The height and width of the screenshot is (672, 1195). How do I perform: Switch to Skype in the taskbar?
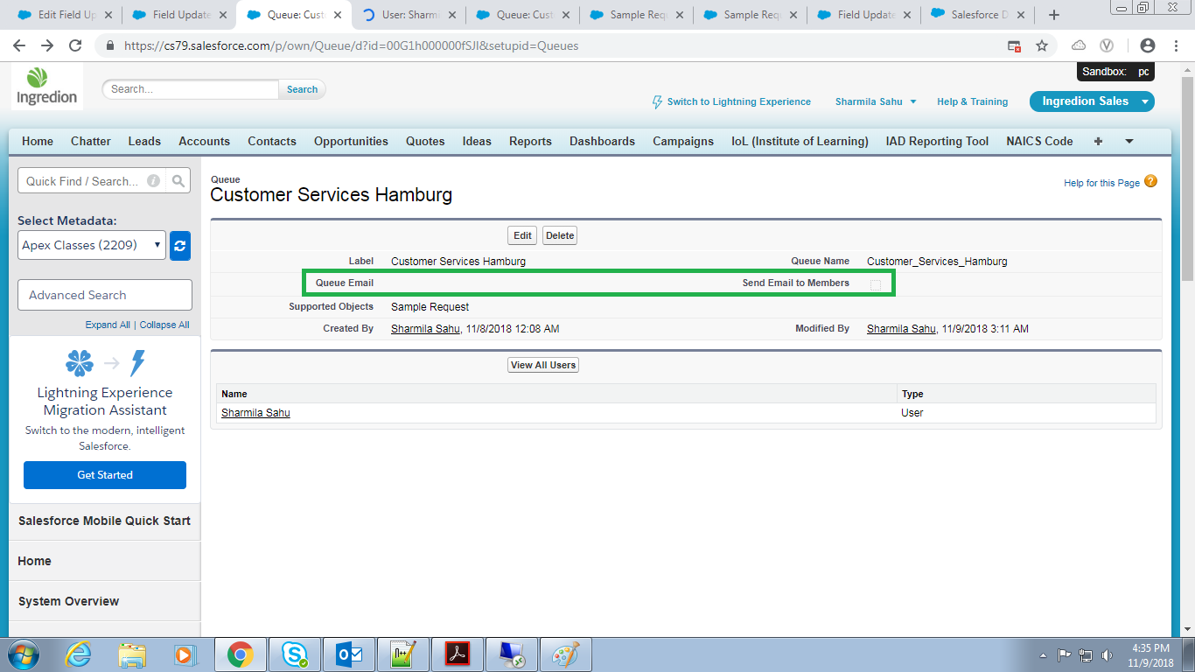pos(295,654)
